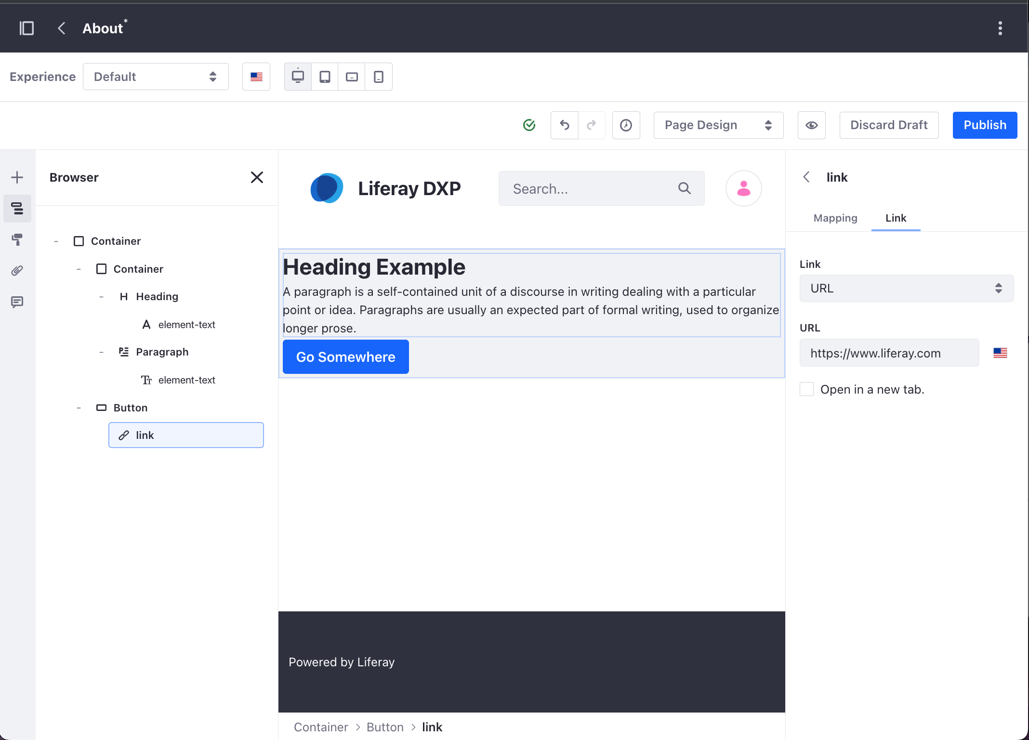Click the page structure list icon

17,208
